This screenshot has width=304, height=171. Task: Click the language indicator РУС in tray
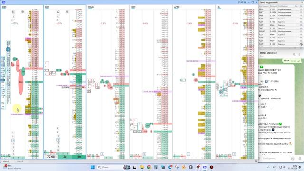(275, 167)
